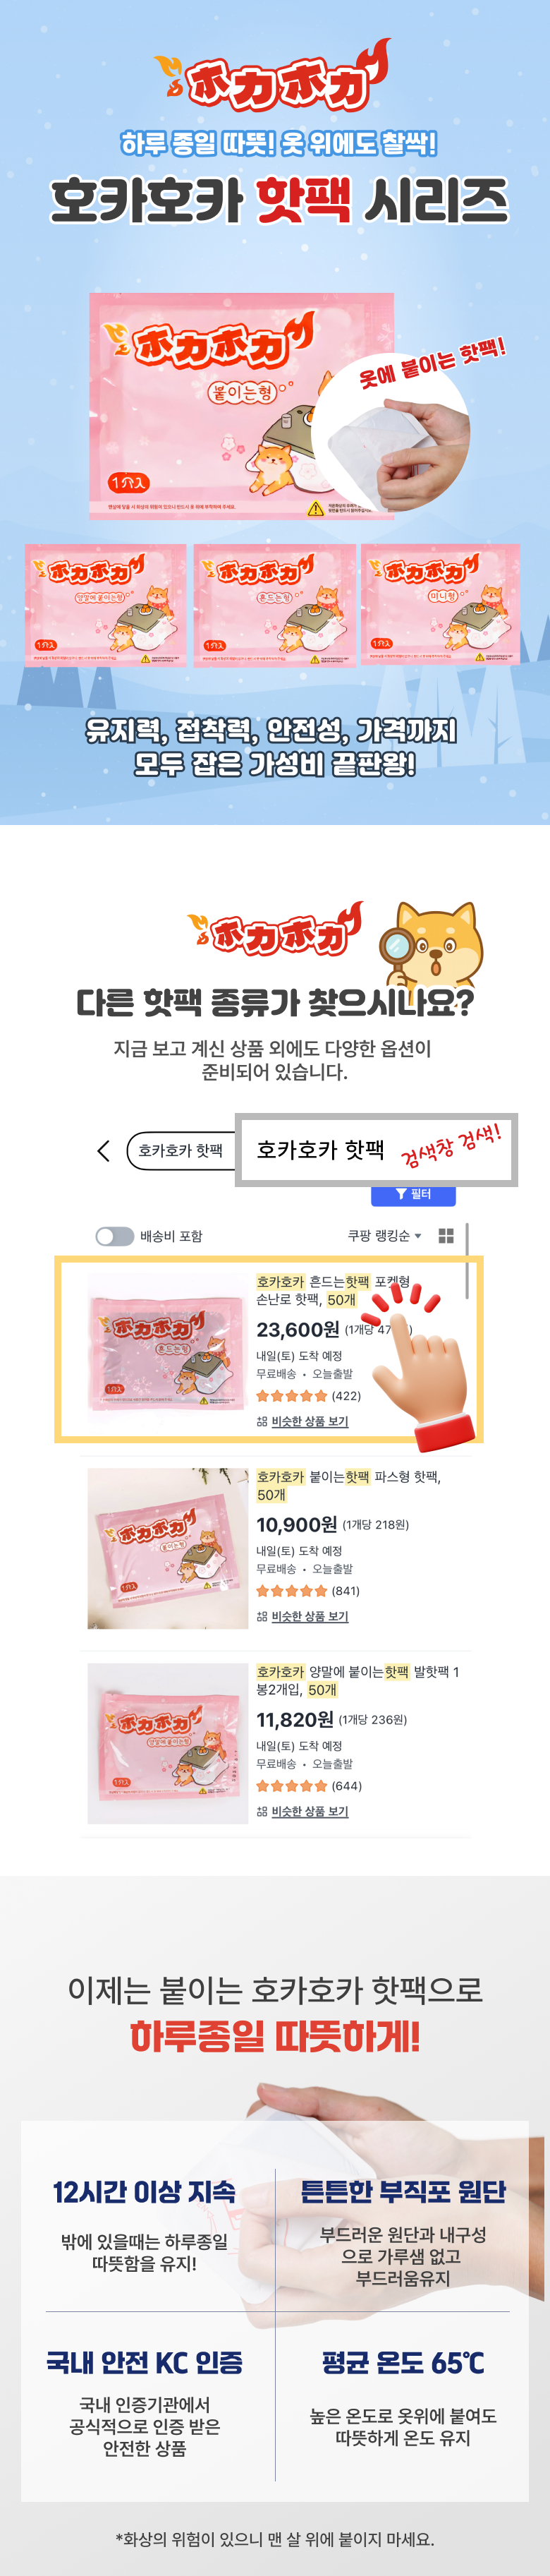Open the 흔드는핫팩 포켓형 product thumbnail
Viewport: 550px width, 2576px height.
click(167, 1348)
